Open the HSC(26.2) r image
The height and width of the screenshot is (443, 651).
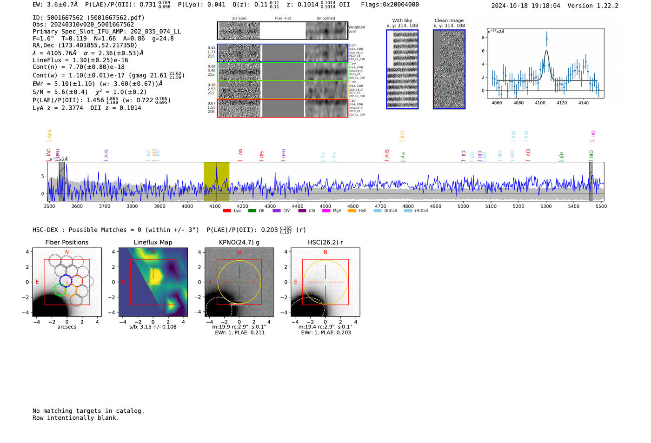325,282
